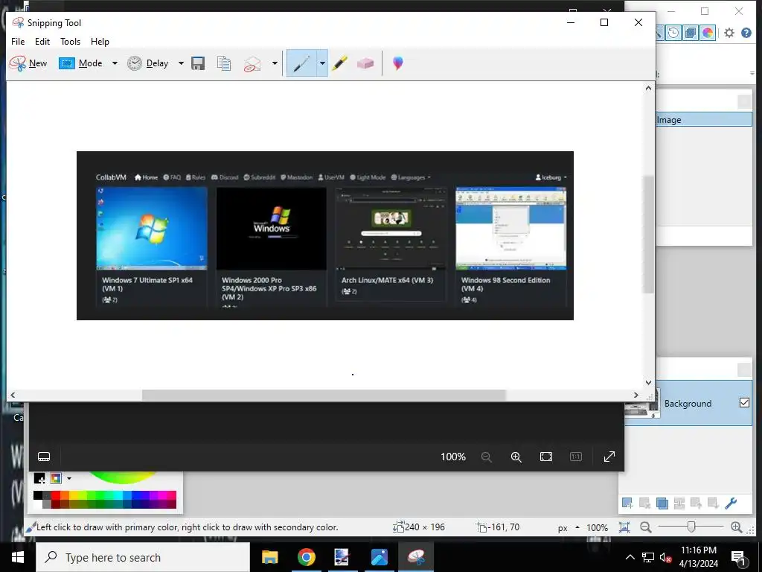Select the Pen tool in Snipping Tool

pos(301,63)
